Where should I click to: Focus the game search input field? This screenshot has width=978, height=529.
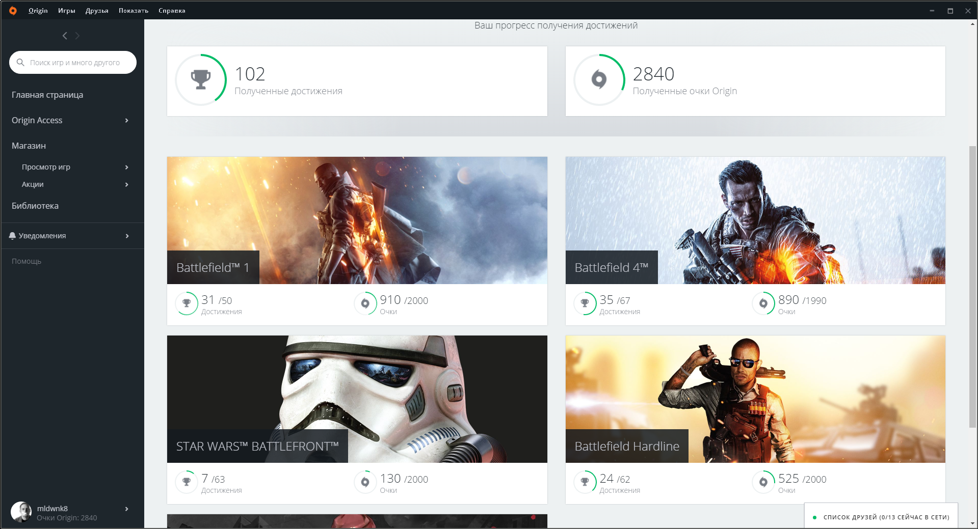tap(73, 62)
